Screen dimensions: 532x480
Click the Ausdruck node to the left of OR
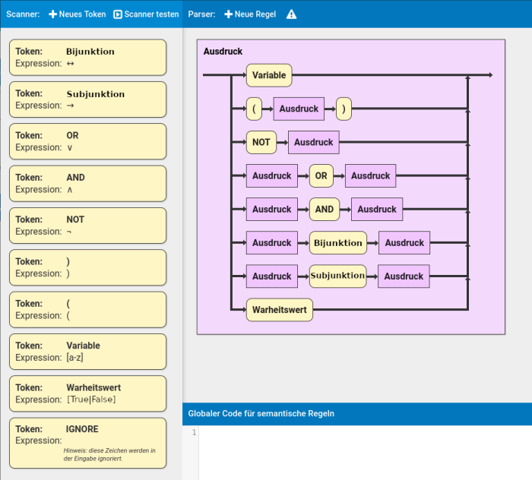[272, 176]
